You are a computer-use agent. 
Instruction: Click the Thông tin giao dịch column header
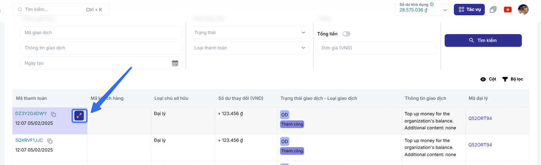pos(425,98)
